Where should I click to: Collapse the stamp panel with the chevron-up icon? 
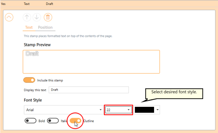(9, 17)
